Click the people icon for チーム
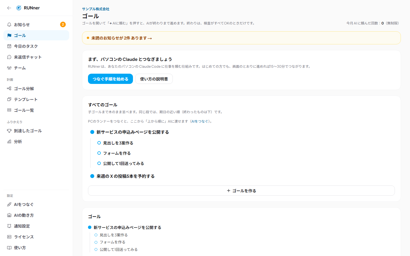Screen dimensions: 410x256 [x=9, y=68]
